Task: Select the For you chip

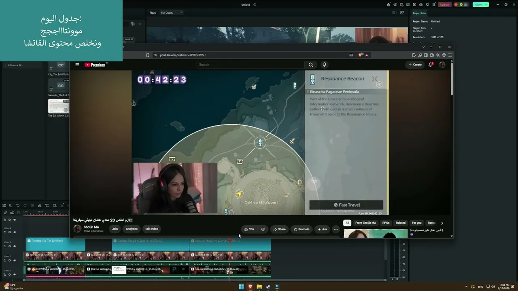Action: pos(416,223)
